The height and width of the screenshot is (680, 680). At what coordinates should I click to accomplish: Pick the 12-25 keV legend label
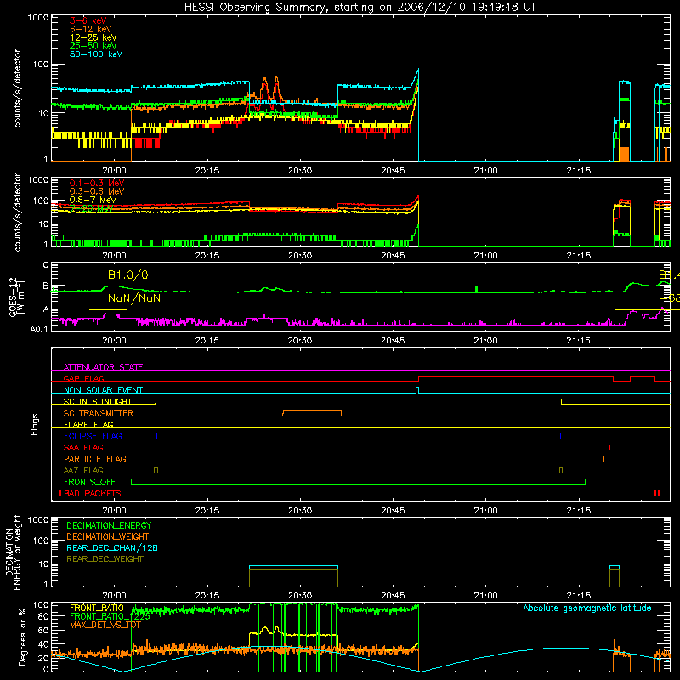coord(93,37)
